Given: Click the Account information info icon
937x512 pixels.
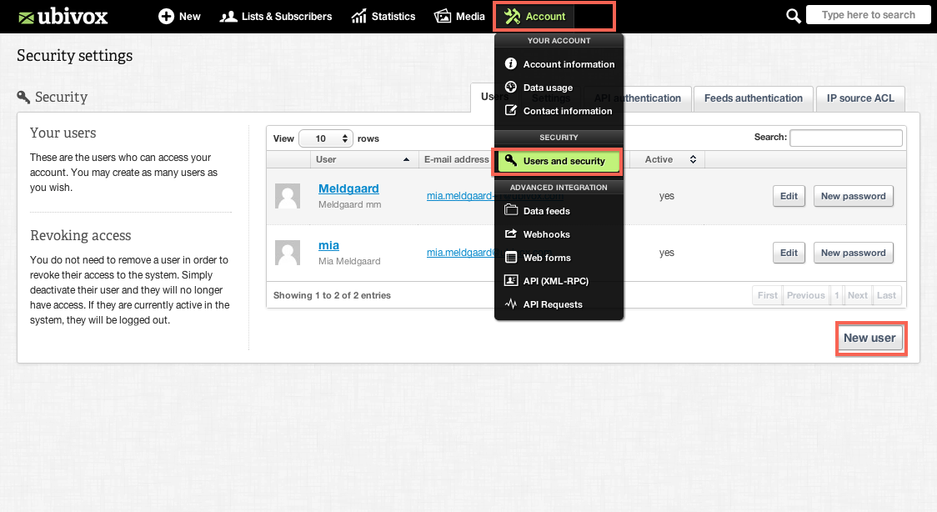Looking at the screenshot, I should [x=510, y=63].
